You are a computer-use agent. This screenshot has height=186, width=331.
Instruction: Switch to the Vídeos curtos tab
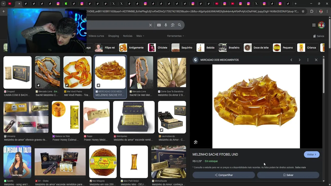pos(96,36)
